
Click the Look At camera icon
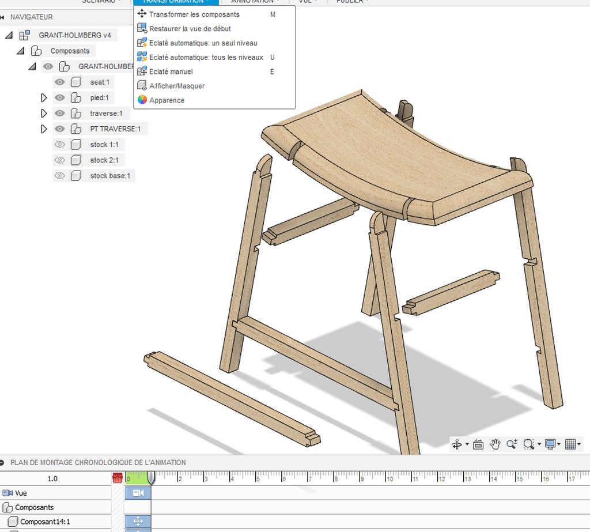point(478,444)
